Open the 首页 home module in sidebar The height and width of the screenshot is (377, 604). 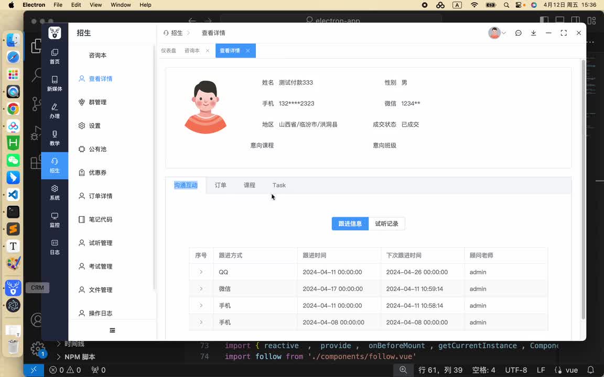55,57
